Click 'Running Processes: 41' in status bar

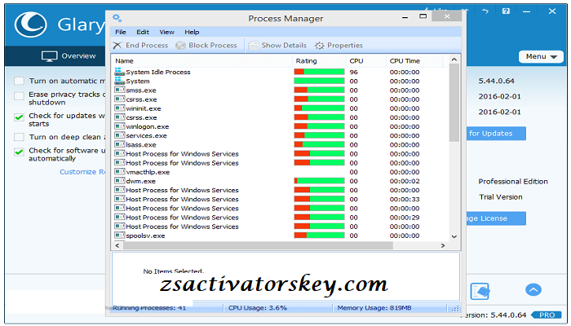coord(149,308)
